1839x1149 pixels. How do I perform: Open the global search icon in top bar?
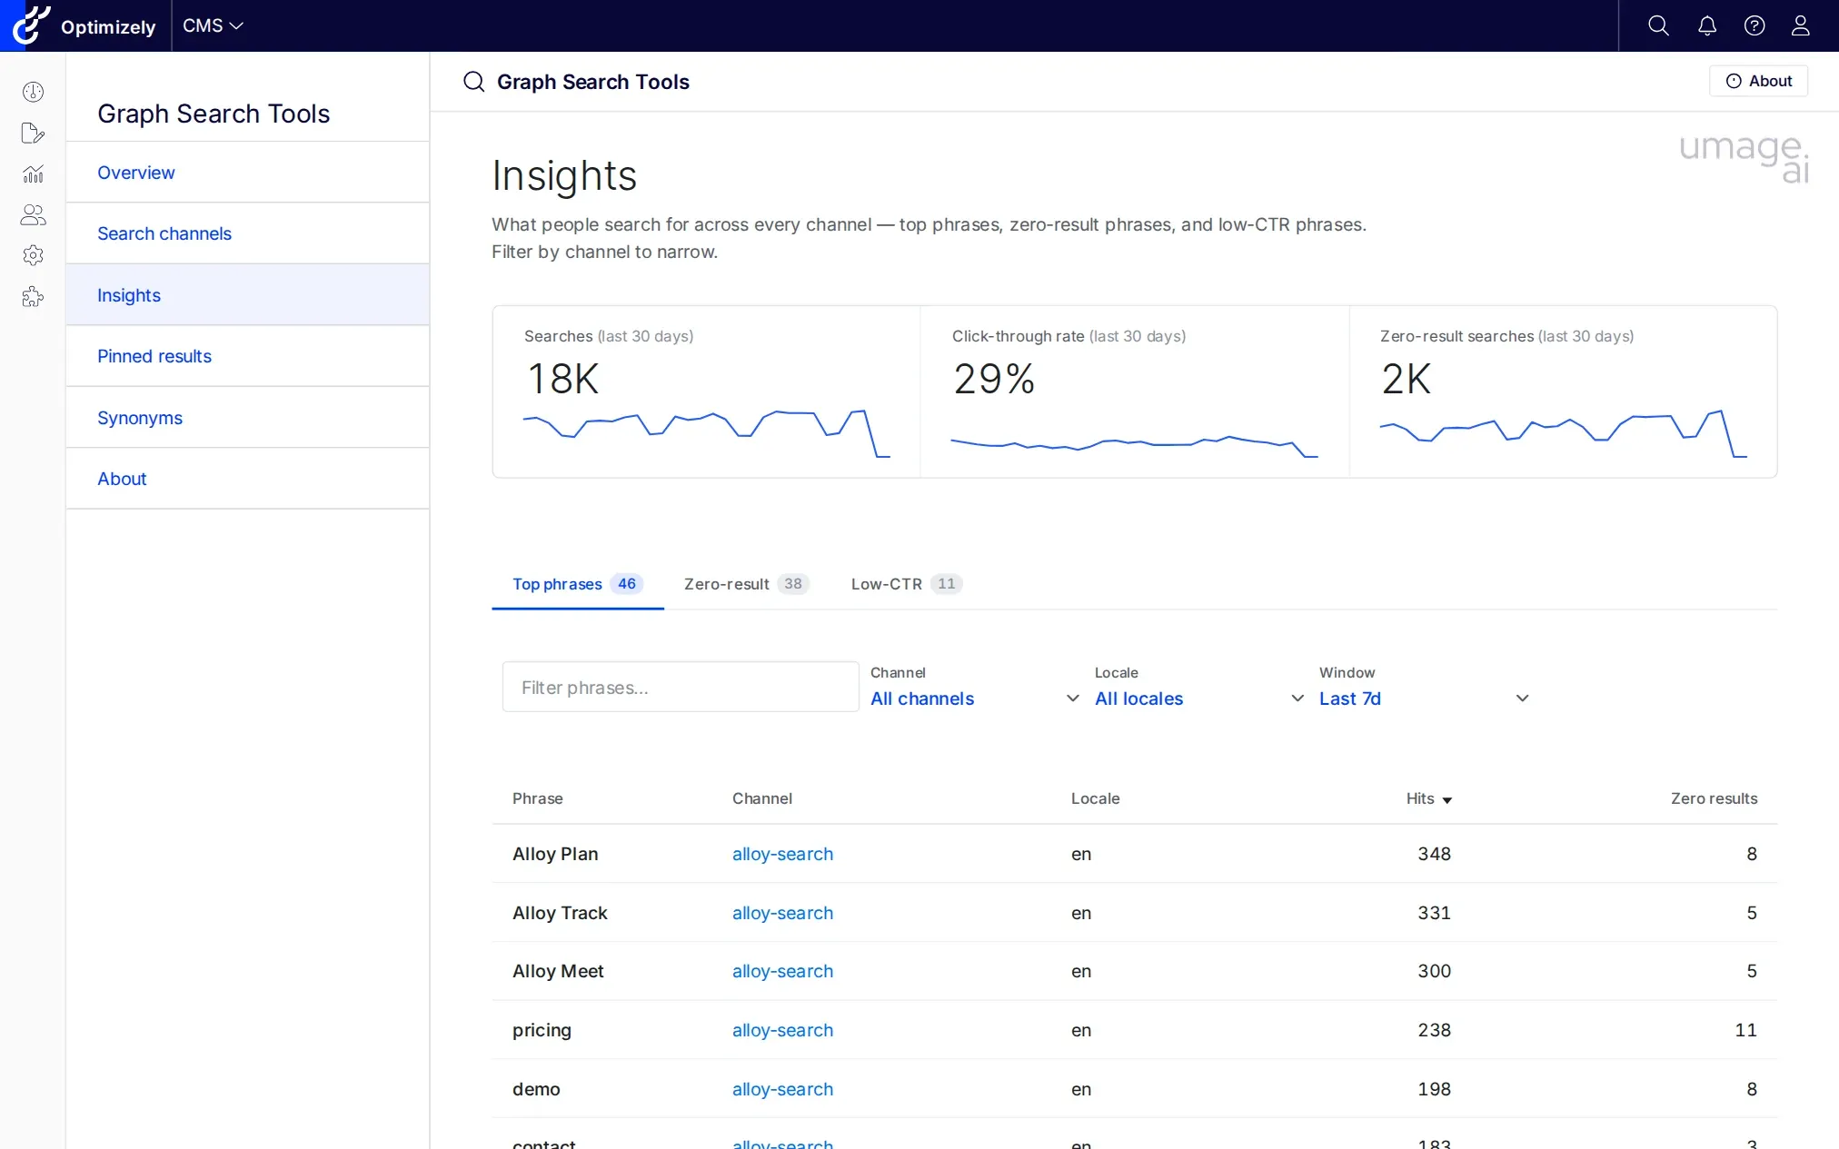(x=1658, y=25)
